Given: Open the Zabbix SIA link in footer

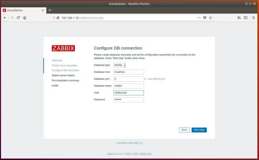Looking at the screenshot, I should pyautogui.click(x=145, y=154).
